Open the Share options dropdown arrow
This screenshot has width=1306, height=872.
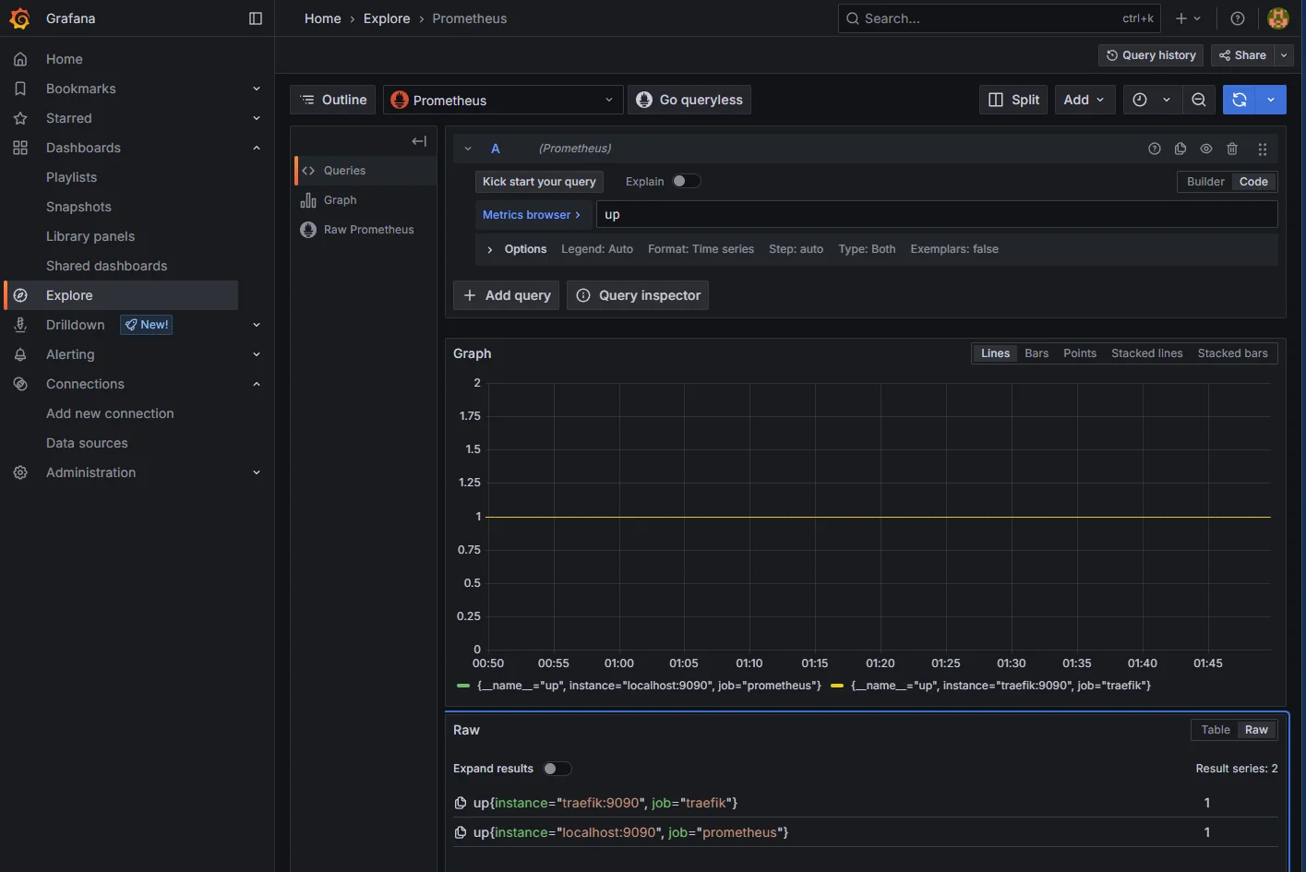click(1284, 55)
